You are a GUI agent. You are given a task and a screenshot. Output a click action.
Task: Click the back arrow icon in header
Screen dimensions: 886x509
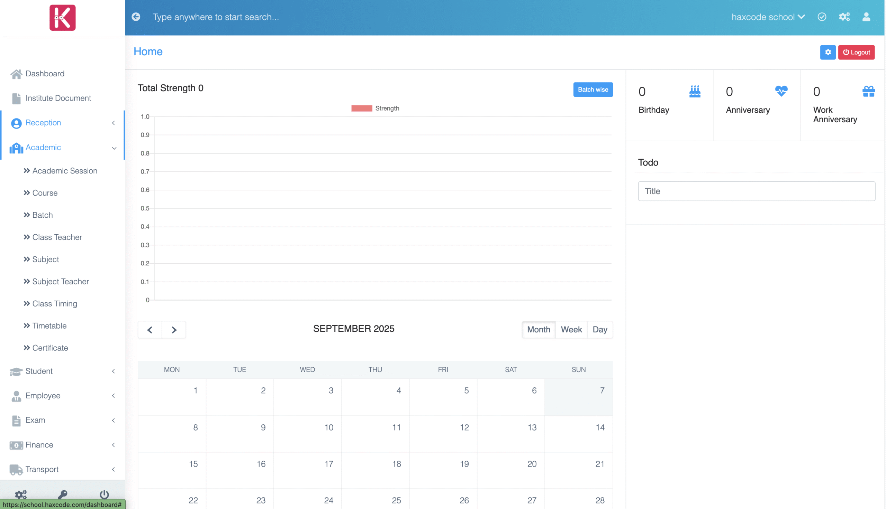point(136,17)
